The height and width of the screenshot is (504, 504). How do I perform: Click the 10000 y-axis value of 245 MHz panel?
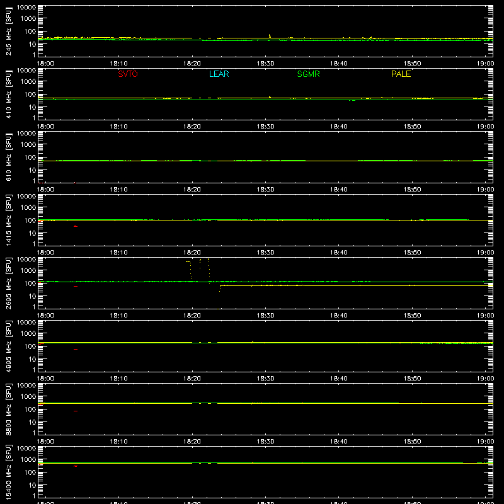[26, 8]
